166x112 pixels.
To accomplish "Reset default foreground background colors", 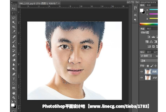I will [12, 101].
